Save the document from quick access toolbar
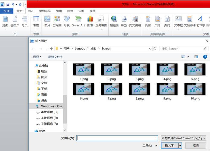This screenshot has height=151, width=210. [8, 5]
